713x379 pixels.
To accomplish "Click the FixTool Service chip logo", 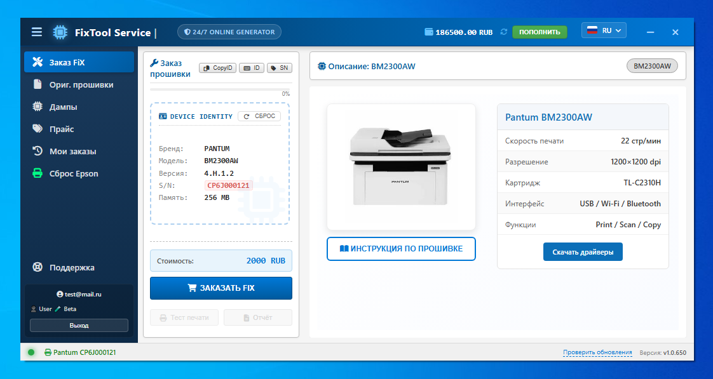I will (x=60, y=32).
